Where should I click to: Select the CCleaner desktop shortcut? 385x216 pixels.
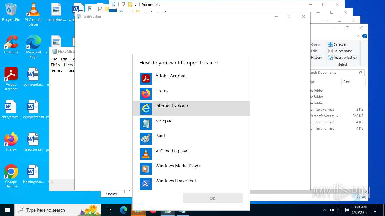tap(11, 45)
